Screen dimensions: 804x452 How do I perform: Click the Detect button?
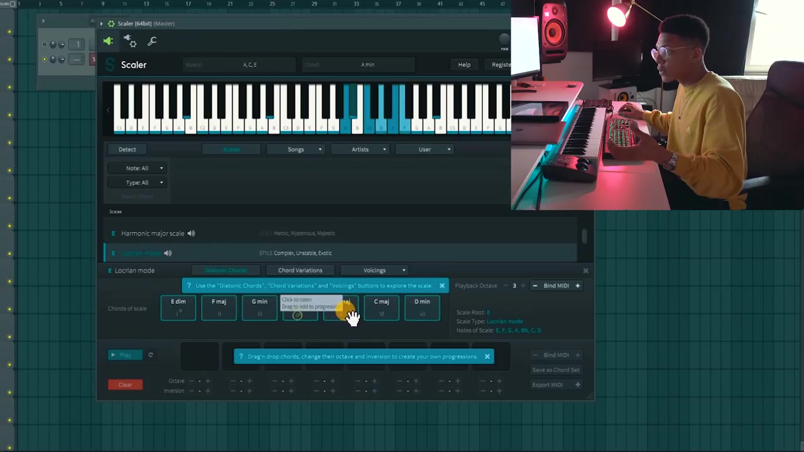point(127,149)
